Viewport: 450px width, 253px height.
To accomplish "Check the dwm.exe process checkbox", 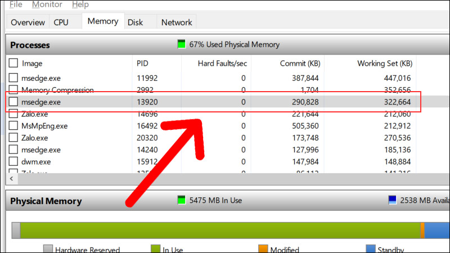I will [x=13, y=162].
